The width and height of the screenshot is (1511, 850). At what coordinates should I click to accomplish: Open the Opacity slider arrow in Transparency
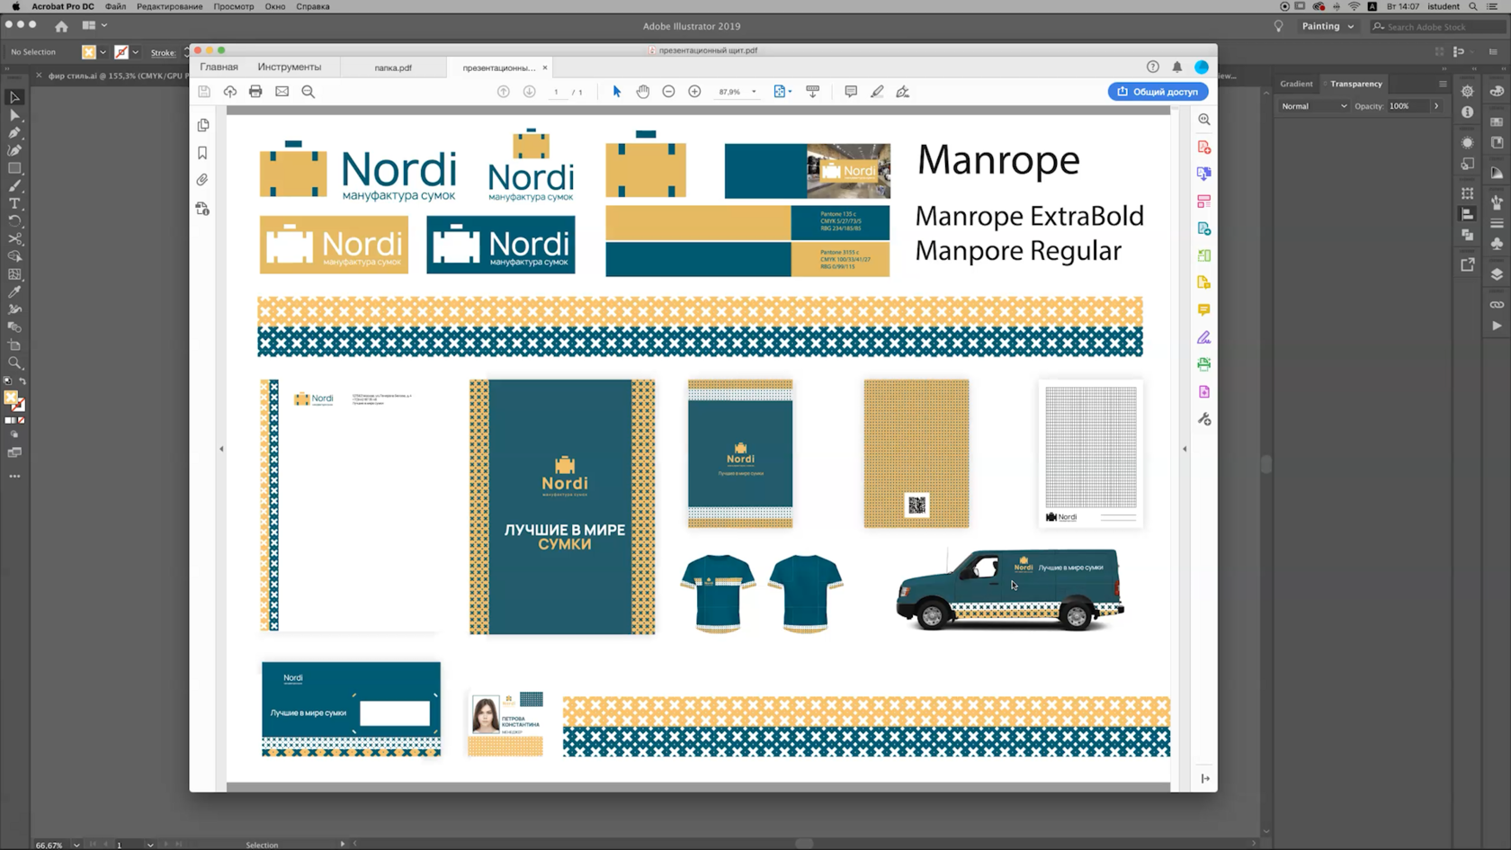1436,106
